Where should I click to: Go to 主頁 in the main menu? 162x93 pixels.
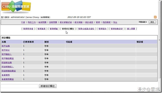coord(23,22)
